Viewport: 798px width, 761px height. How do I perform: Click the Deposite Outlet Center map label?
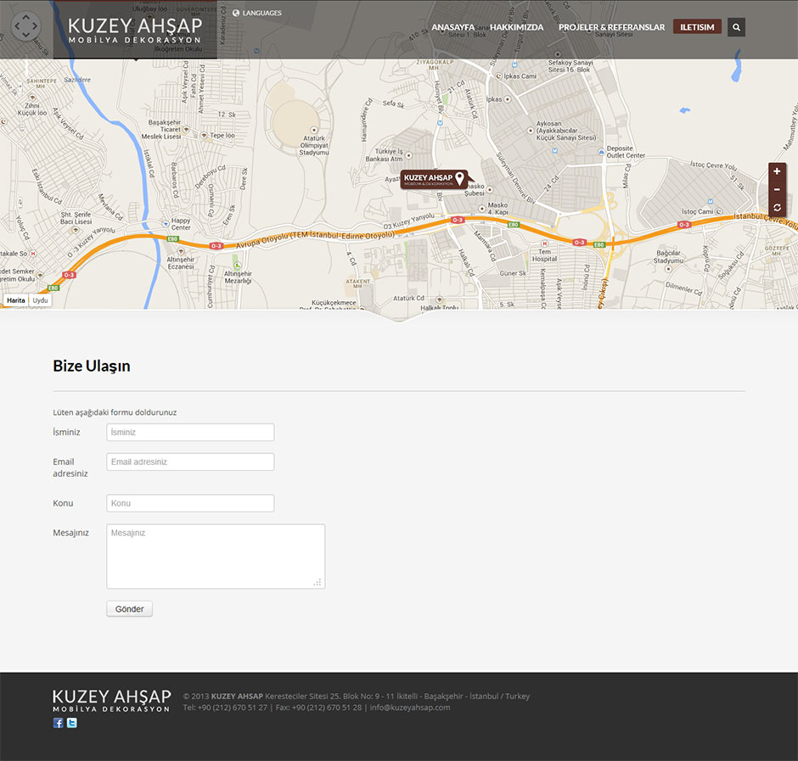click(626, 152)
